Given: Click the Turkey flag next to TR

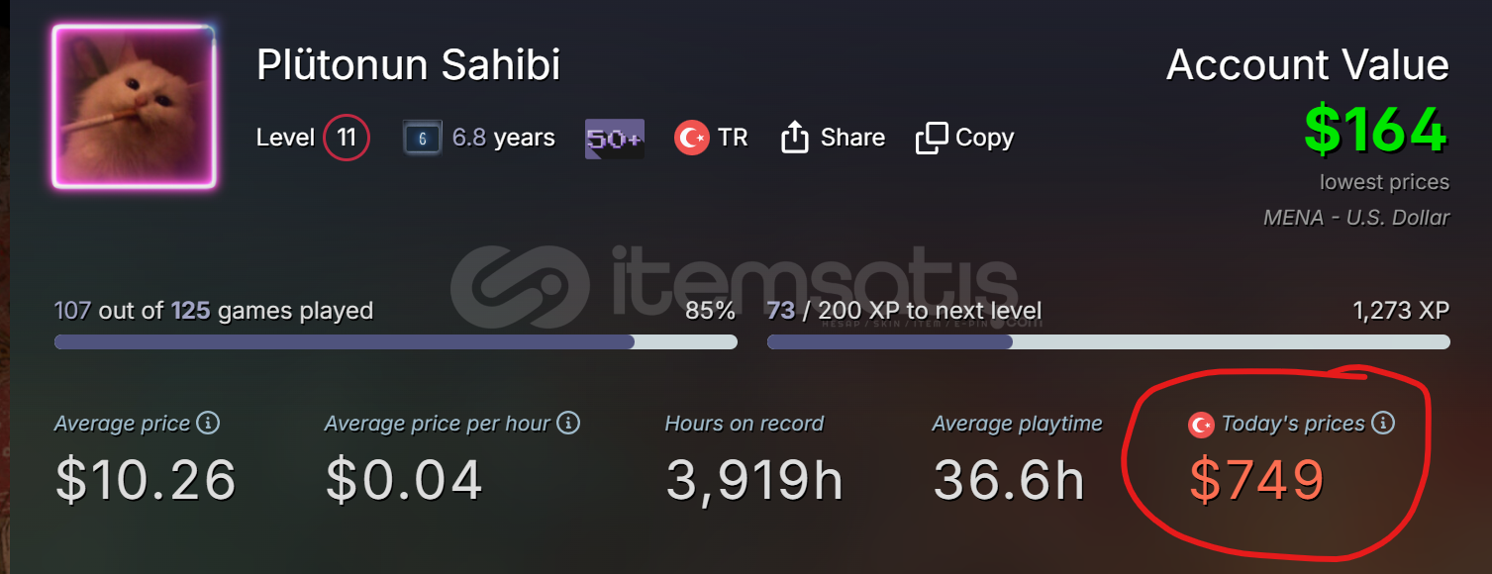Looking at the screenshot, I should point(691,138).
